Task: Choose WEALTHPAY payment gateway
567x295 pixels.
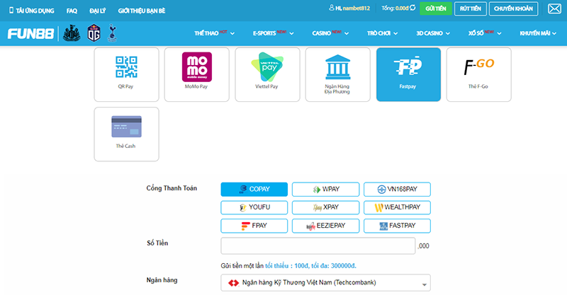Action: [x=397, y=207]
